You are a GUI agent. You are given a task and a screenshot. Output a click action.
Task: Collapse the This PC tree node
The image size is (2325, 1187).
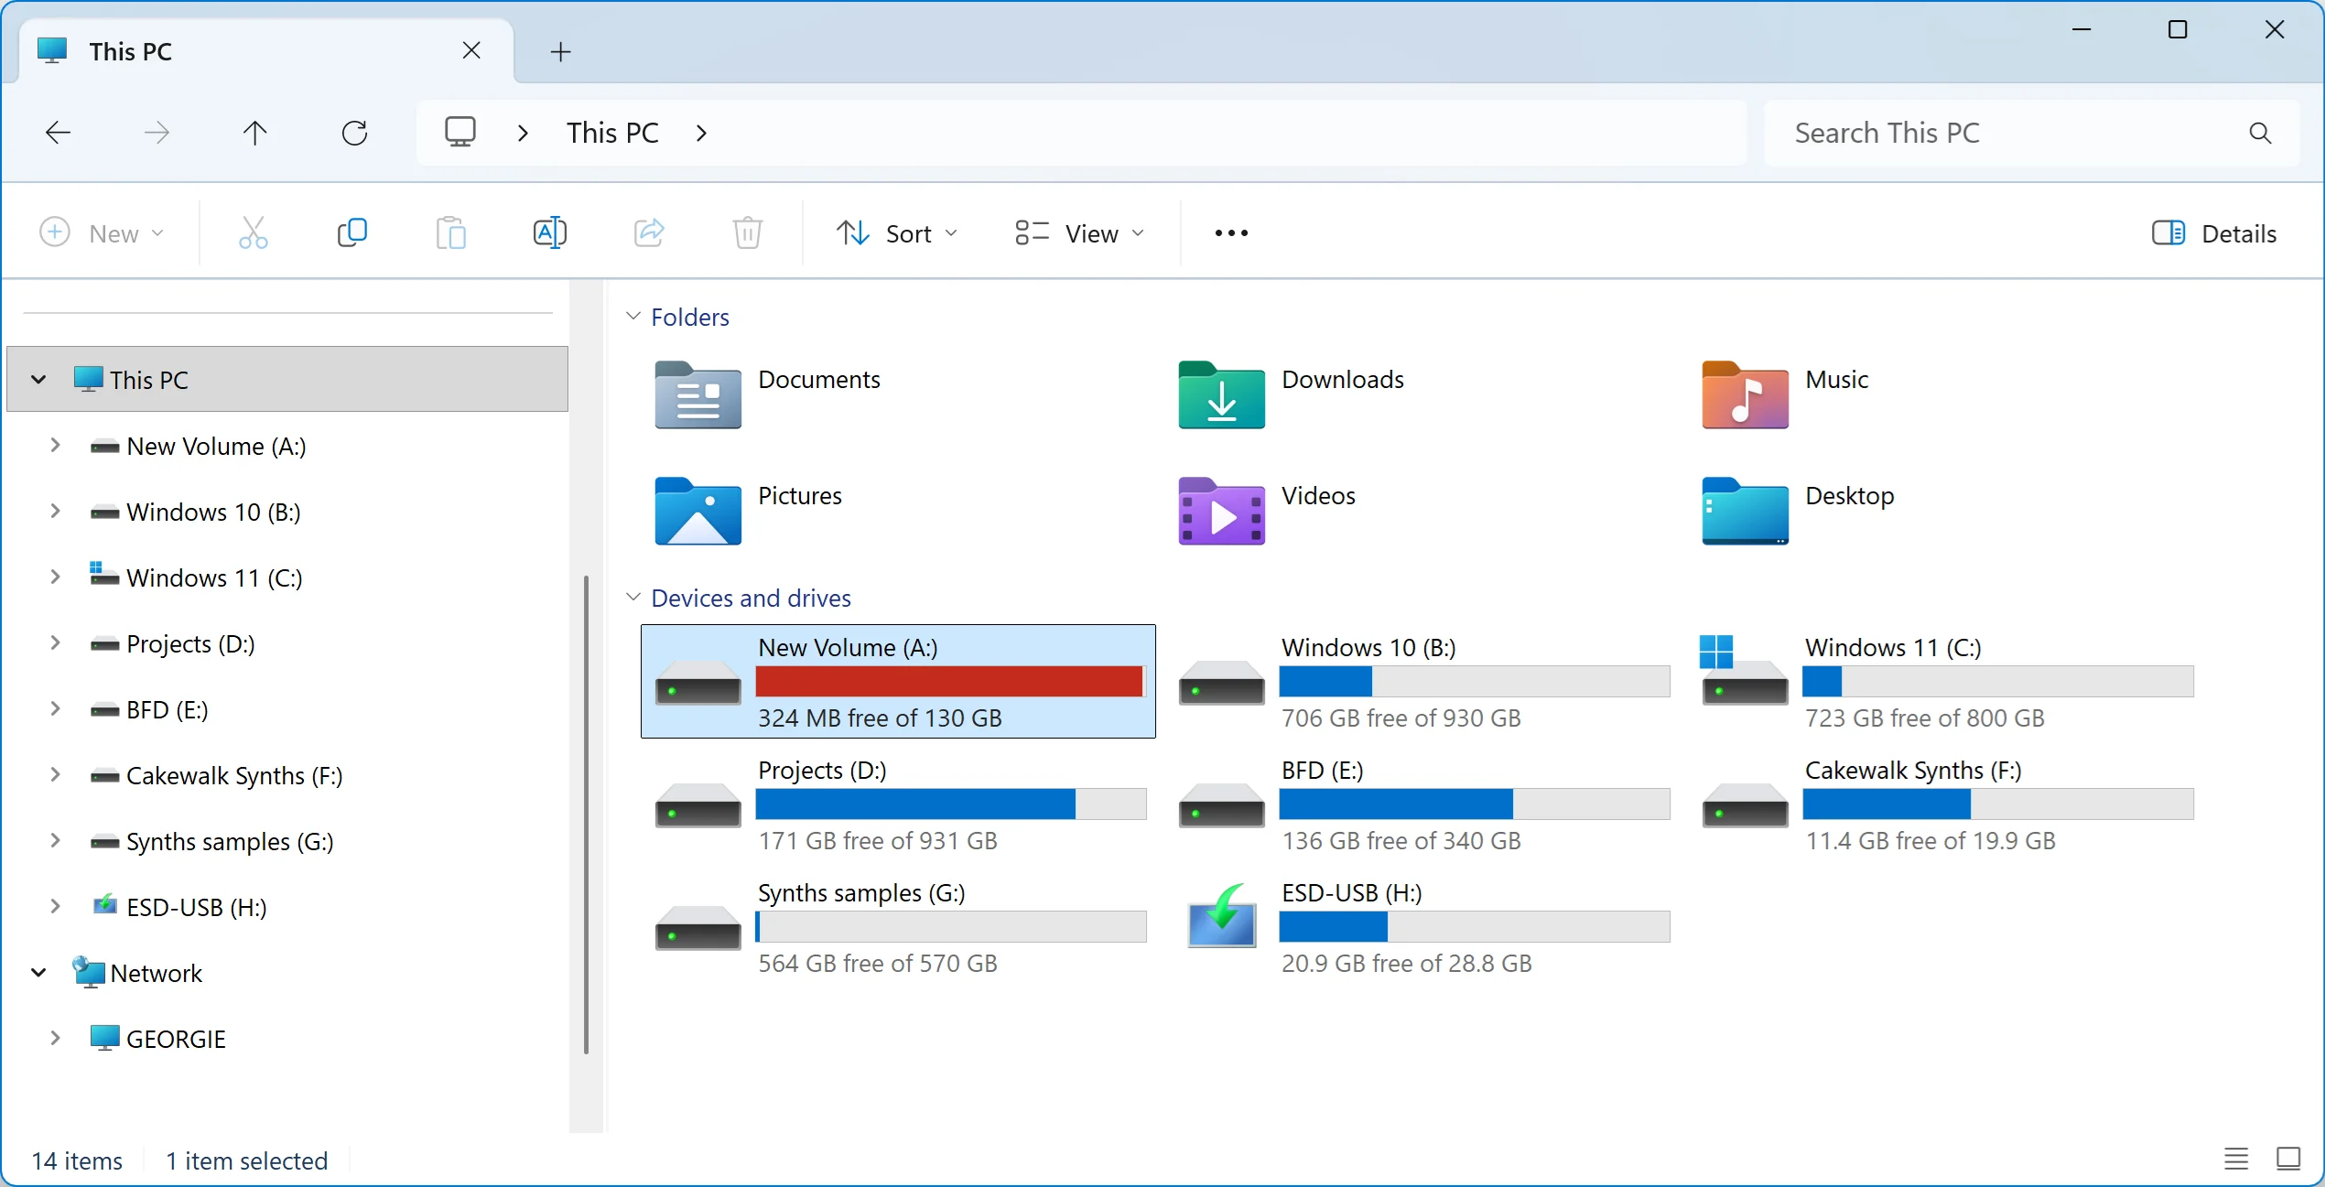pos(38,380)
